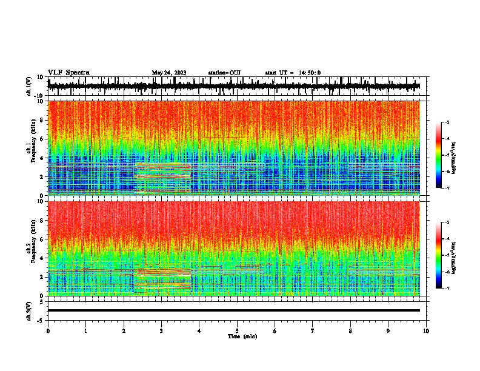Click the "8" kHz tick of ch.2 spectrogram
The width and height of the screenshot is (480, 371).
coord(42,221)
